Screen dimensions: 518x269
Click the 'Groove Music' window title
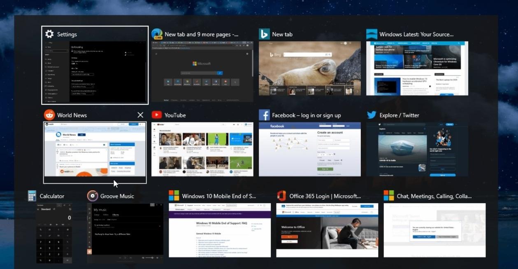(117, 196)
